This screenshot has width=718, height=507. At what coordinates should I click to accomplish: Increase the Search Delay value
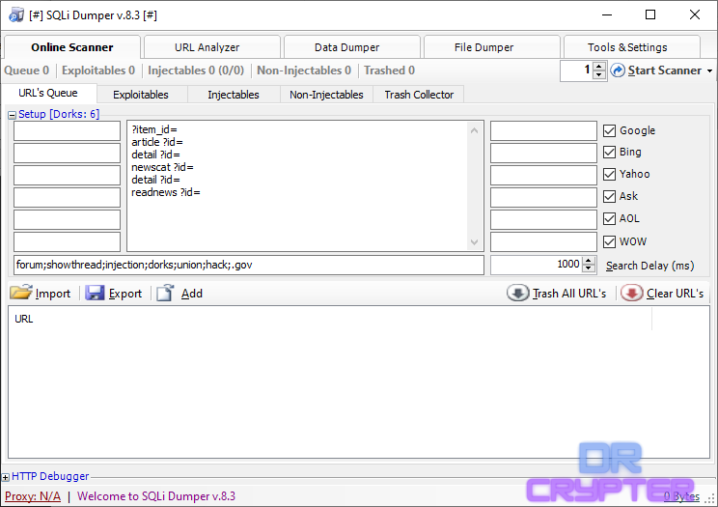[589, 261]
